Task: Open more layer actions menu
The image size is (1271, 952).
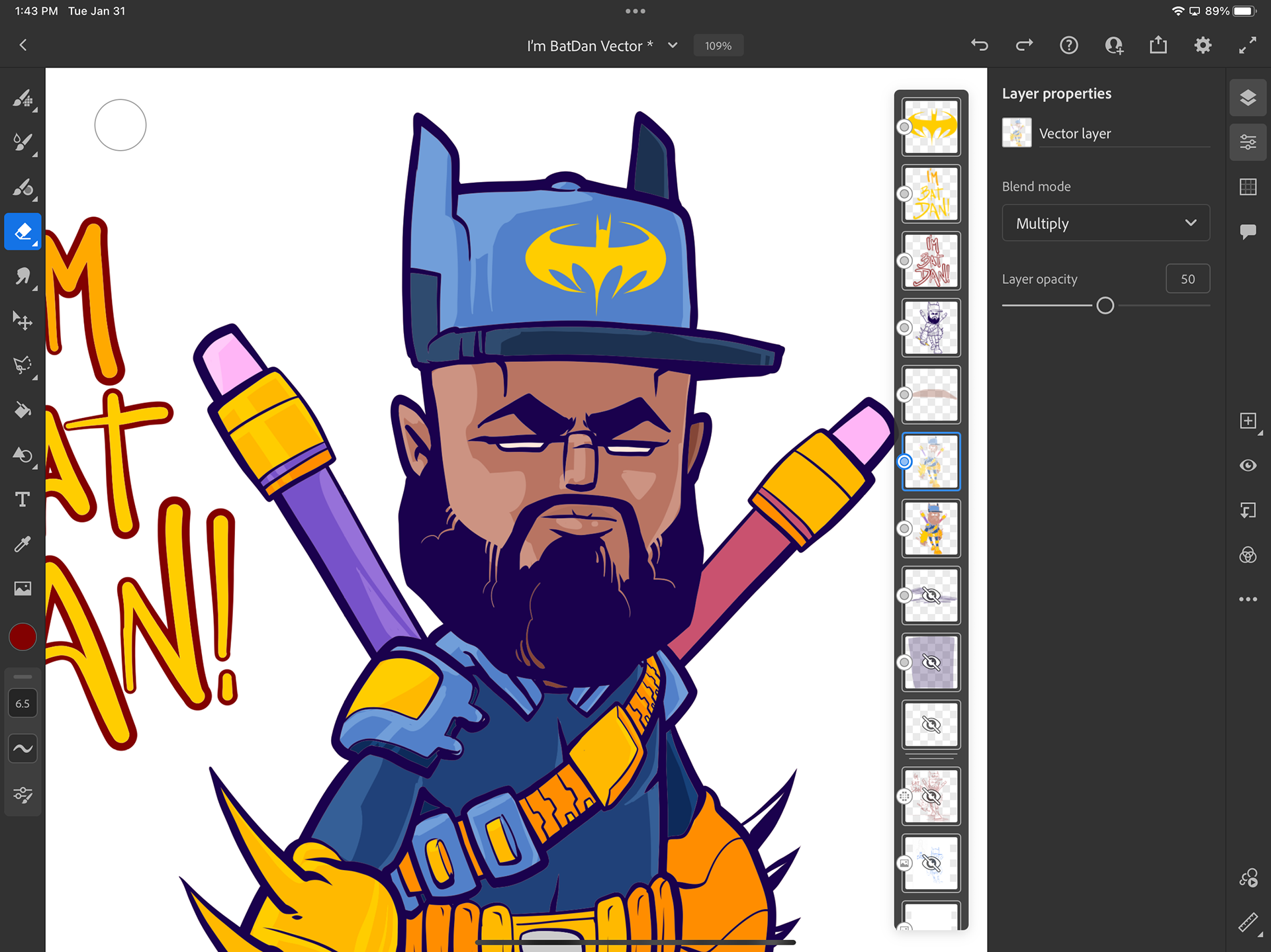Action: tap(1248, 599)
